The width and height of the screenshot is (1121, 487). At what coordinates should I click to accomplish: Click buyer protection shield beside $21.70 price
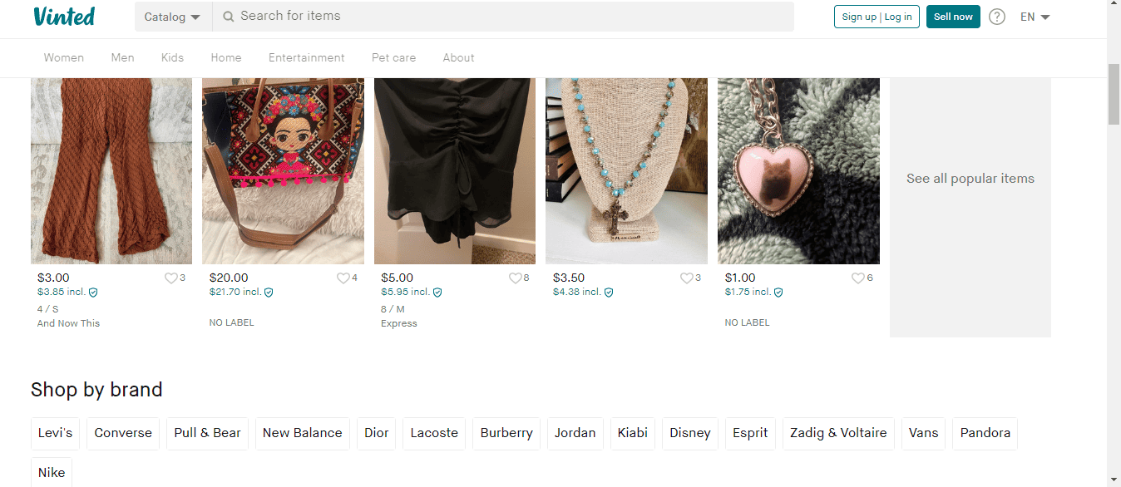click(x=269, y=293)
